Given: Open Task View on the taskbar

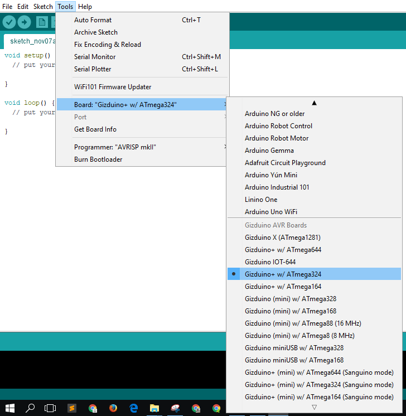Looking at the screenshot, I should (x=50, y=408).
